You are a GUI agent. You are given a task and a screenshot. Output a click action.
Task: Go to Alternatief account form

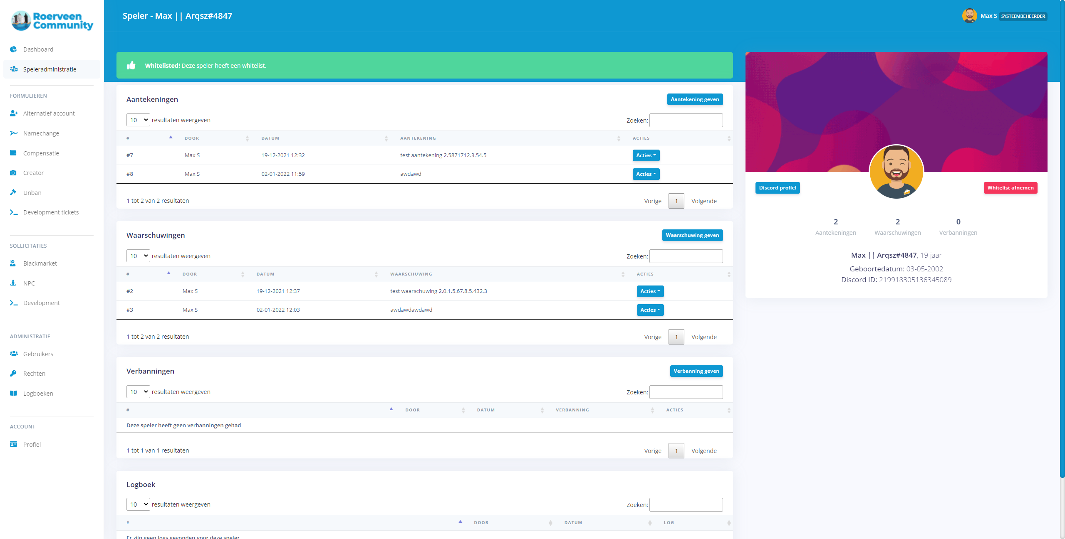pos(49,113)
